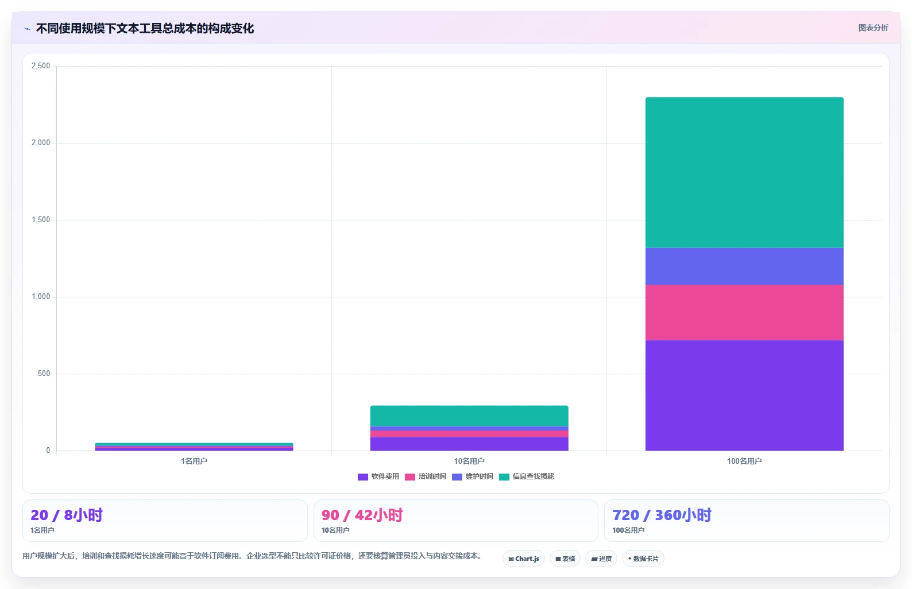Click the pink 培训时间 legend swatch
Image resolution: width=912 pixels, height=589 pixels.
[409, 477]
